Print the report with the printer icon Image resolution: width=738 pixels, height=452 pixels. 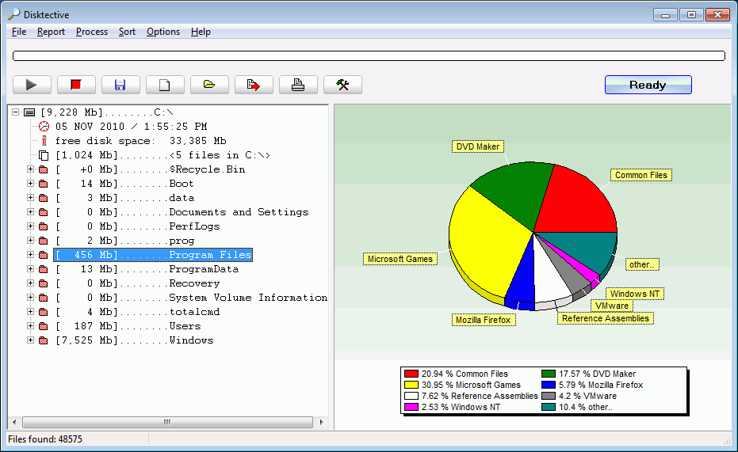point(298,85)
